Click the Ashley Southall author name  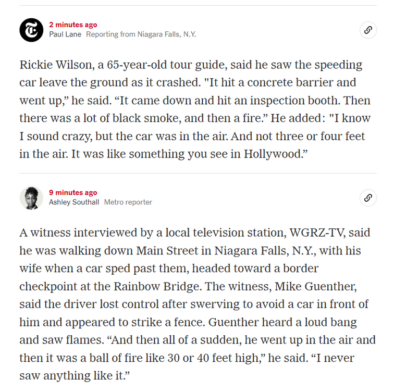[x=74, y=202]
